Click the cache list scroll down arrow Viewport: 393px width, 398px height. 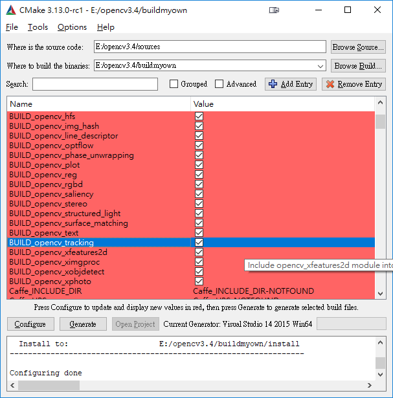[x=380, y=294]
